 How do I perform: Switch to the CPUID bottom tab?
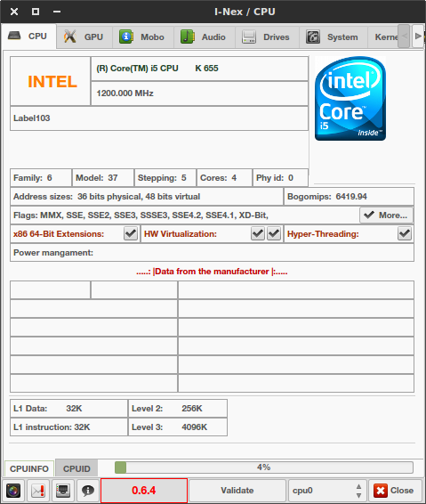pyautogui.click(x=76, y=468)
